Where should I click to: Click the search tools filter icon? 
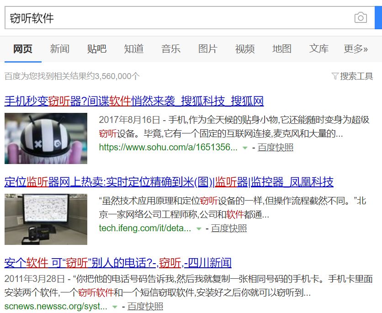click(x=335, y=76)
